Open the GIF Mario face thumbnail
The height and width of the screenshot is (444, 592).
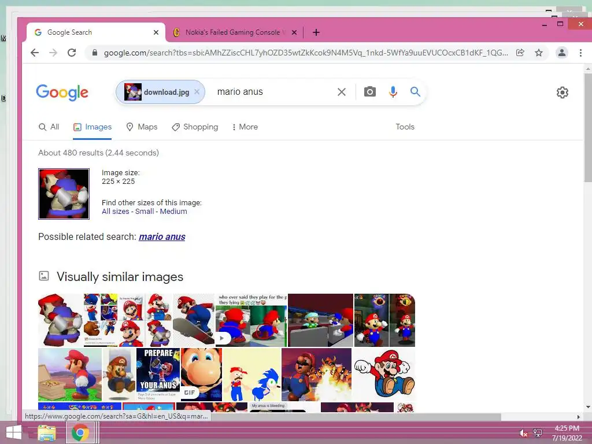(202, 375)
